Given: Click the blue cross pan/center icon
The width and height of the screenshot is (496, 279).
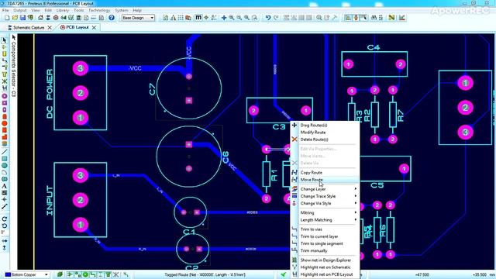Looking at the screenshot, I should click(224, 18).
